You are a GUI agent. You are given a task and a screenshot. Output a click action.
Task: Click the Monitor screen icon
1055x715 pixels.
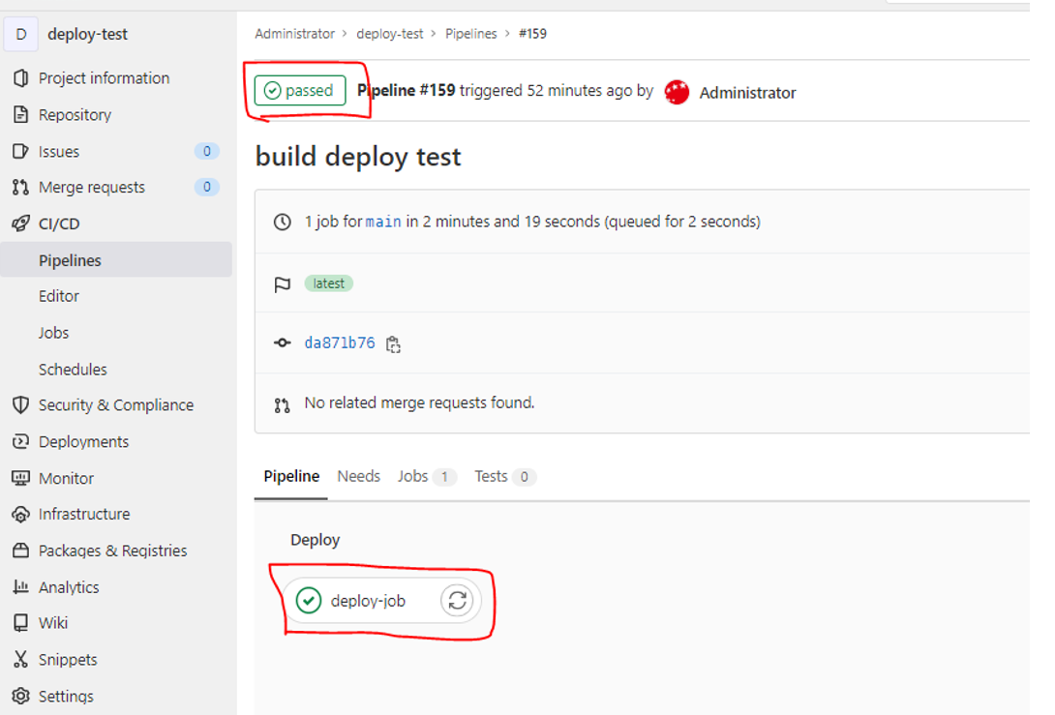click(21, 478)
